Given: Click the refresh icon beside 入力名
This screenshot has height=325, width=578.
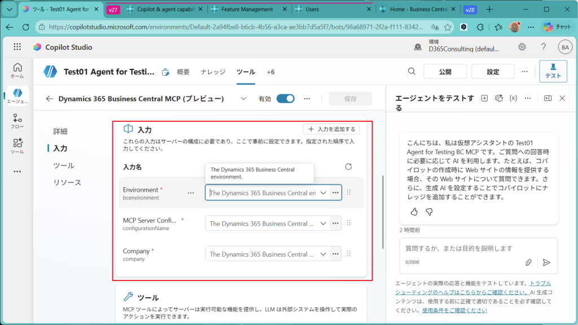Looking at the screenshot, I should pyautogui.click(x=348, y=167).
